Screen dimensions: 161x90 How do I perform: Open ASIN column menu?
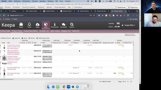click(x=41, y=43)
